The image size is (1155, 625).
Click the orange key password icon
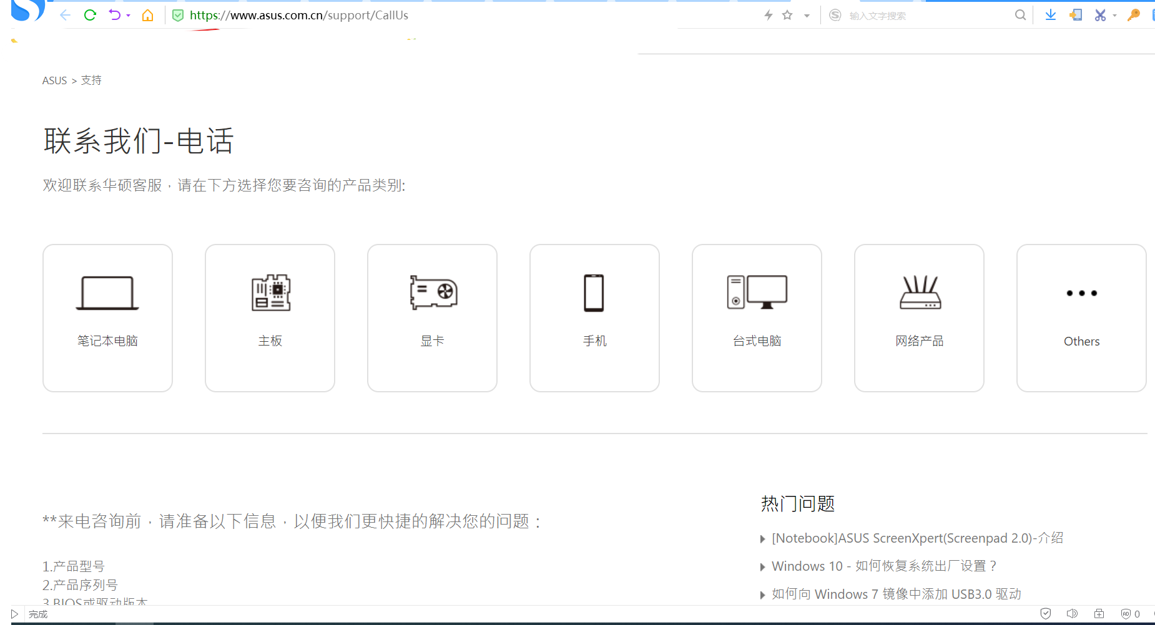(1134, 15)
